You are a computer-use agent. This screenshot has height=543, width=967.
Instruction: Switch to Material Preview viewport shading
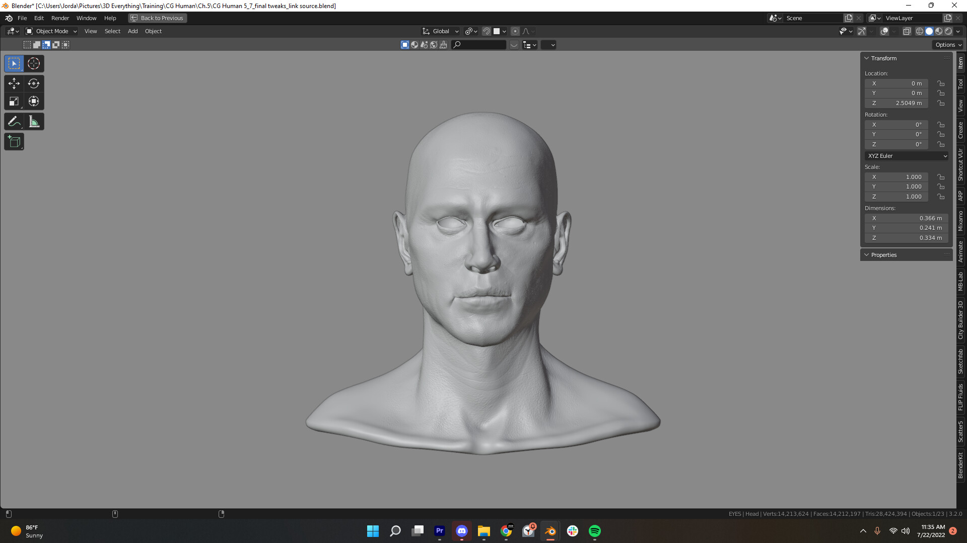939,31
